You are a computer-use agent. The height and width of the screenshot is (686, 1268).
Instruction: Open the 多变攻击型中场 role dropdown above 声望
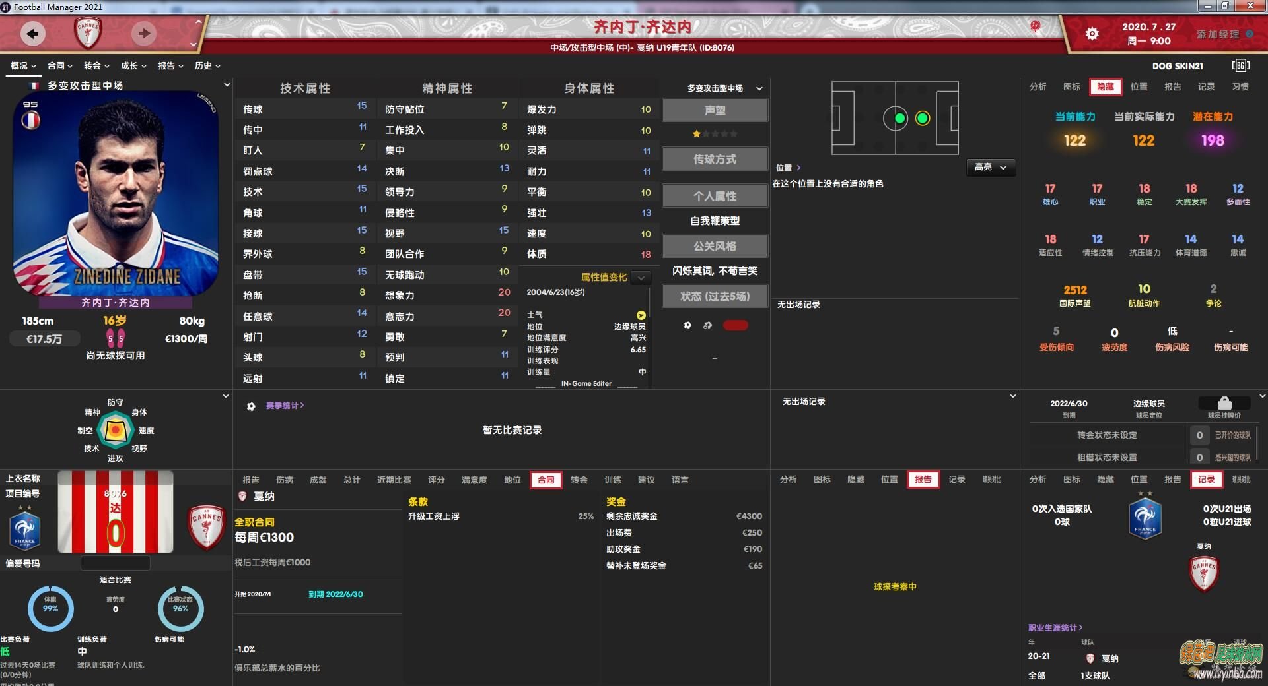(724, 88)
